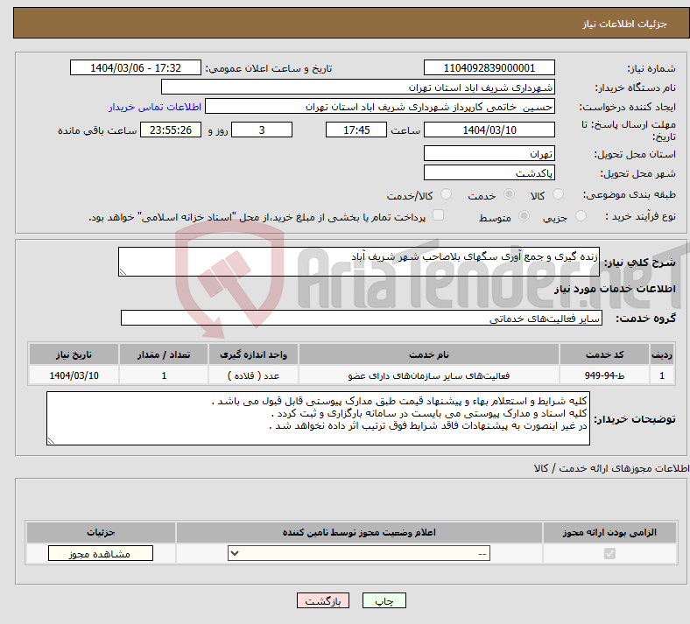Click the شرح کلی نیاز text area
The image size is (690, 624).
(359, 262)
